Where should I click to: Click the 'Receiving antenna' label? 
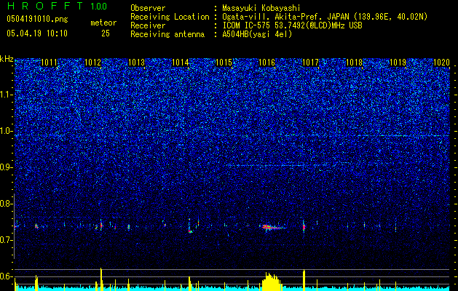(167, 34)
